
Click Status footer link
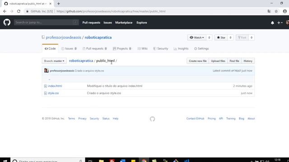point(106,119)
